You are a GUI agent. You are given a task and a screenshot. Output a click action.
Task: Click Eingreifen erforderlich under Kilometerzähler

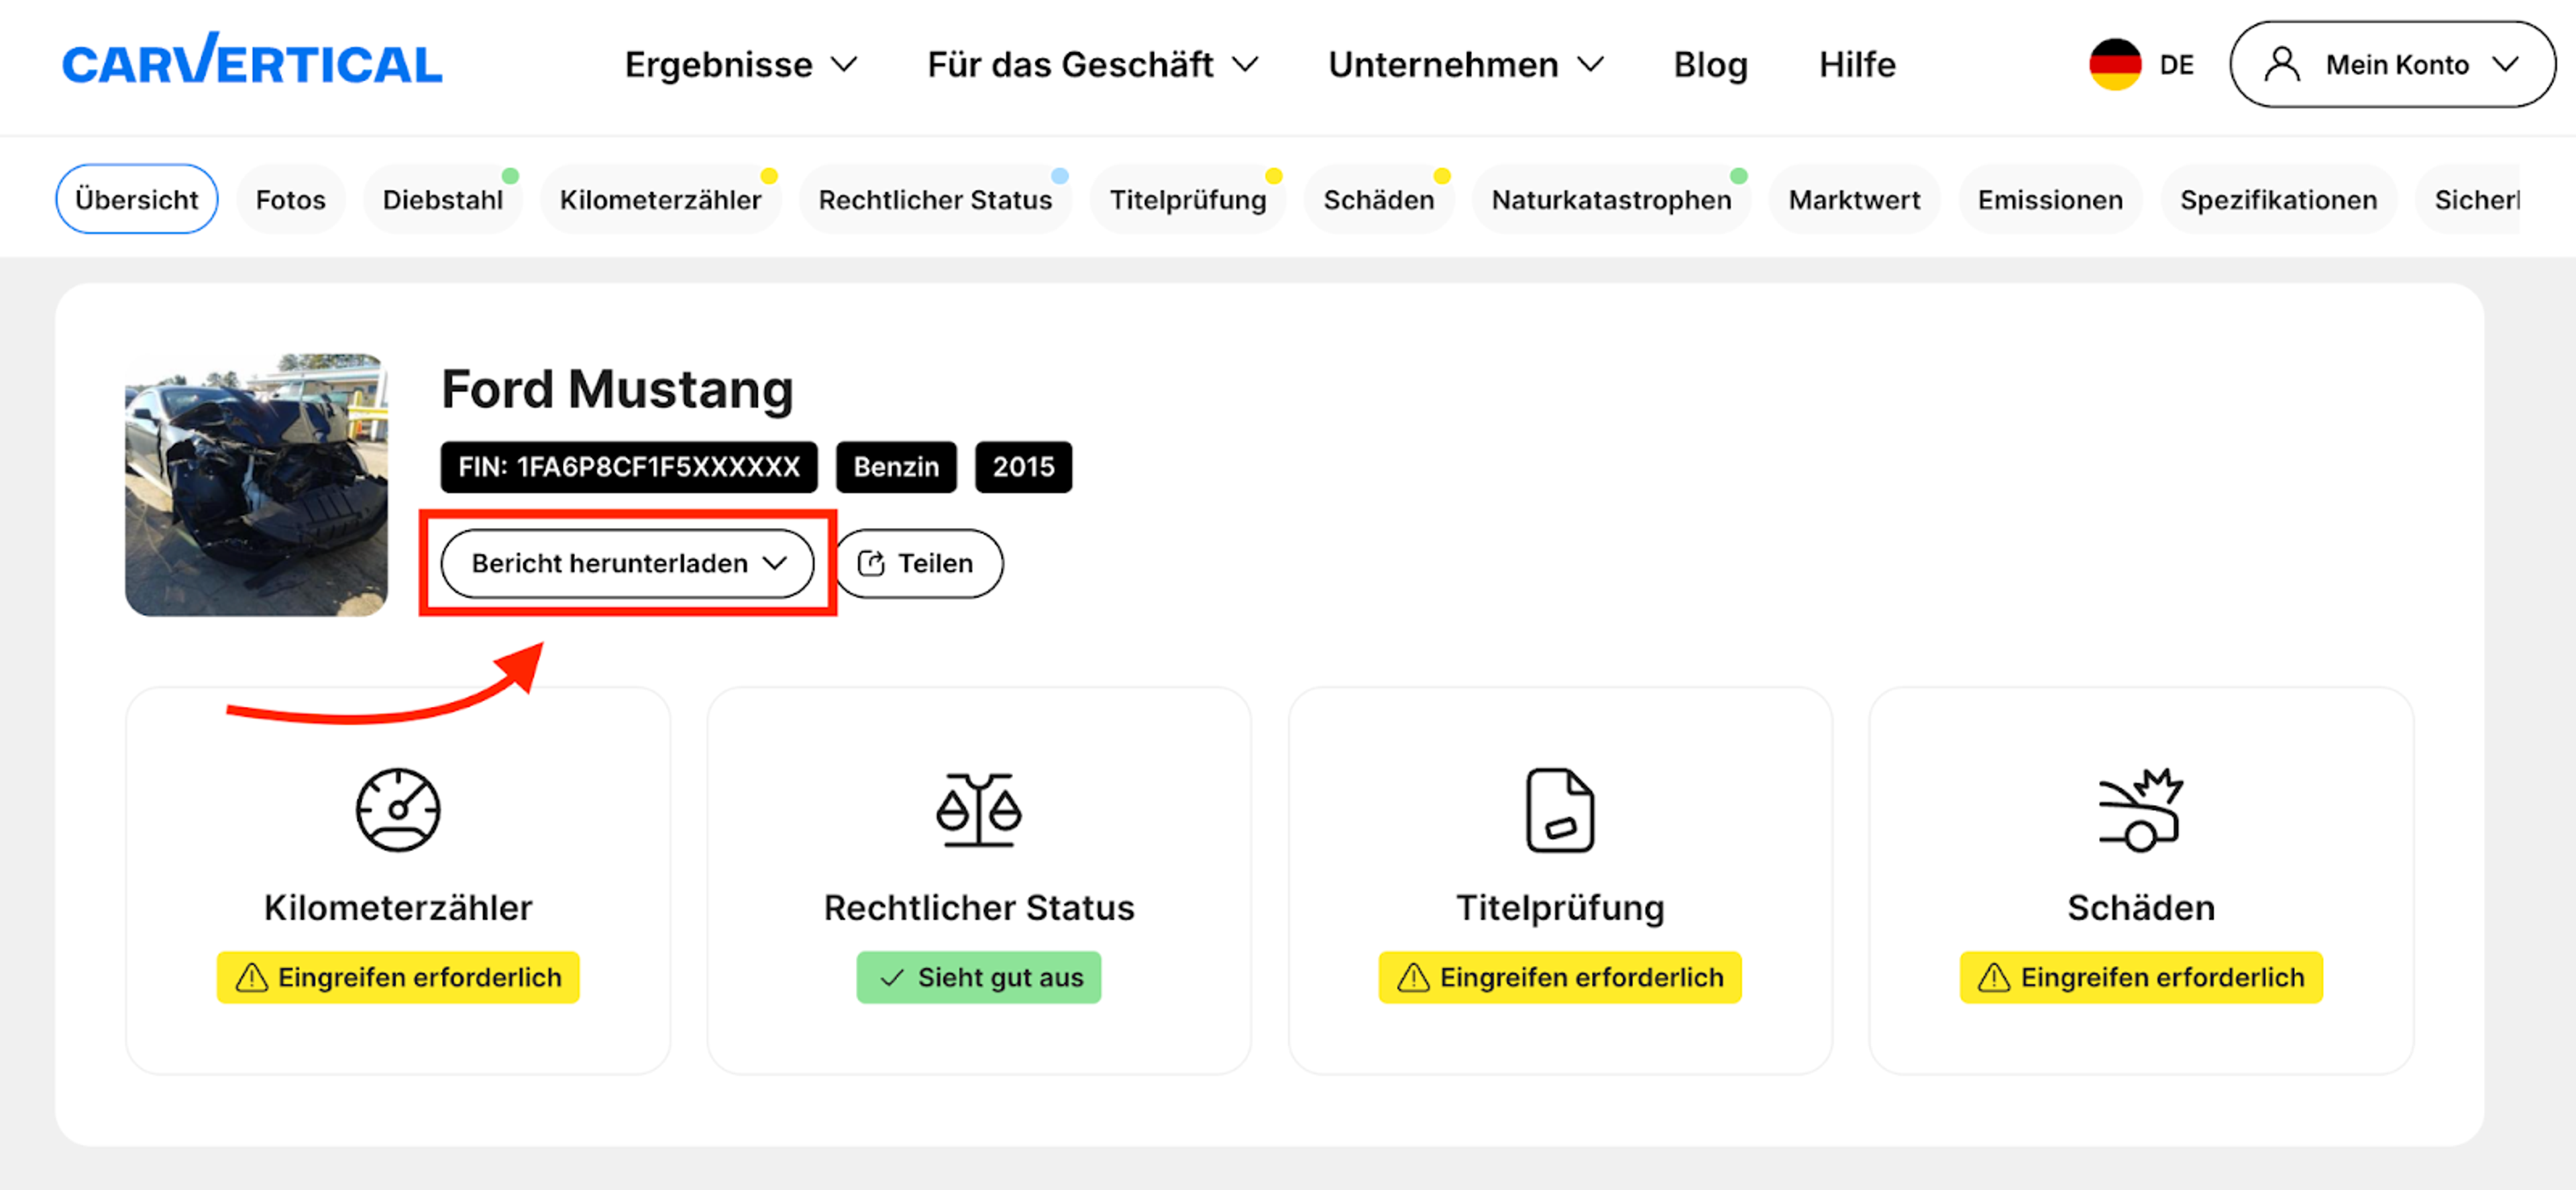pyautogui.click(x=398, y=977)
